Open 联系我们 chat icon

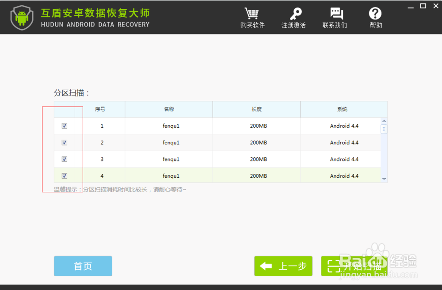coord(336,14)
